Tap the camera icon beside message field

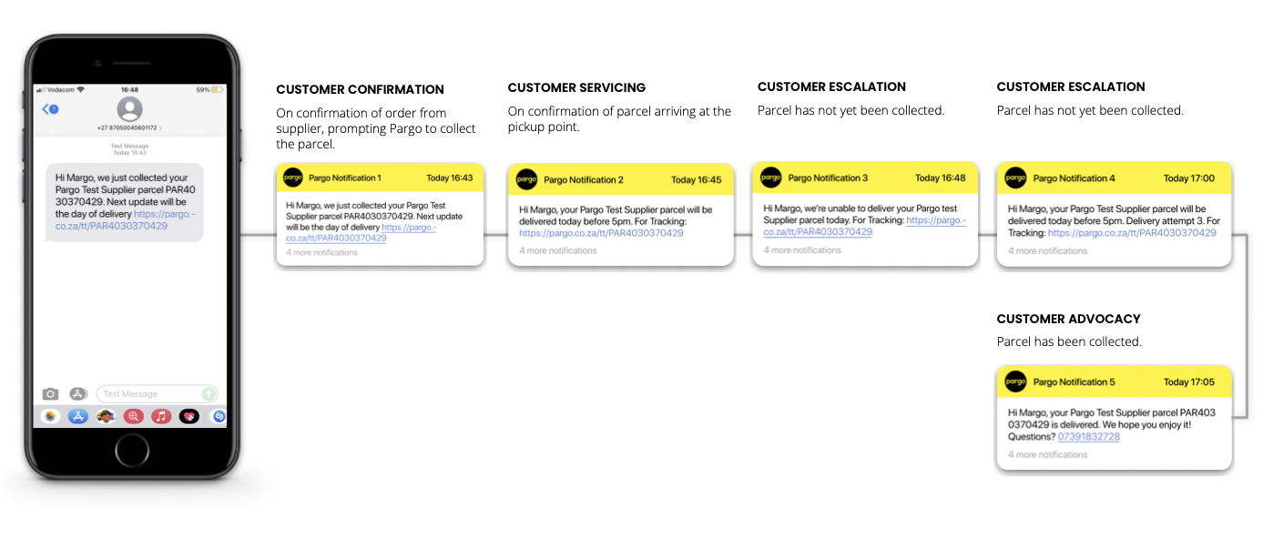tap(51, 394)
